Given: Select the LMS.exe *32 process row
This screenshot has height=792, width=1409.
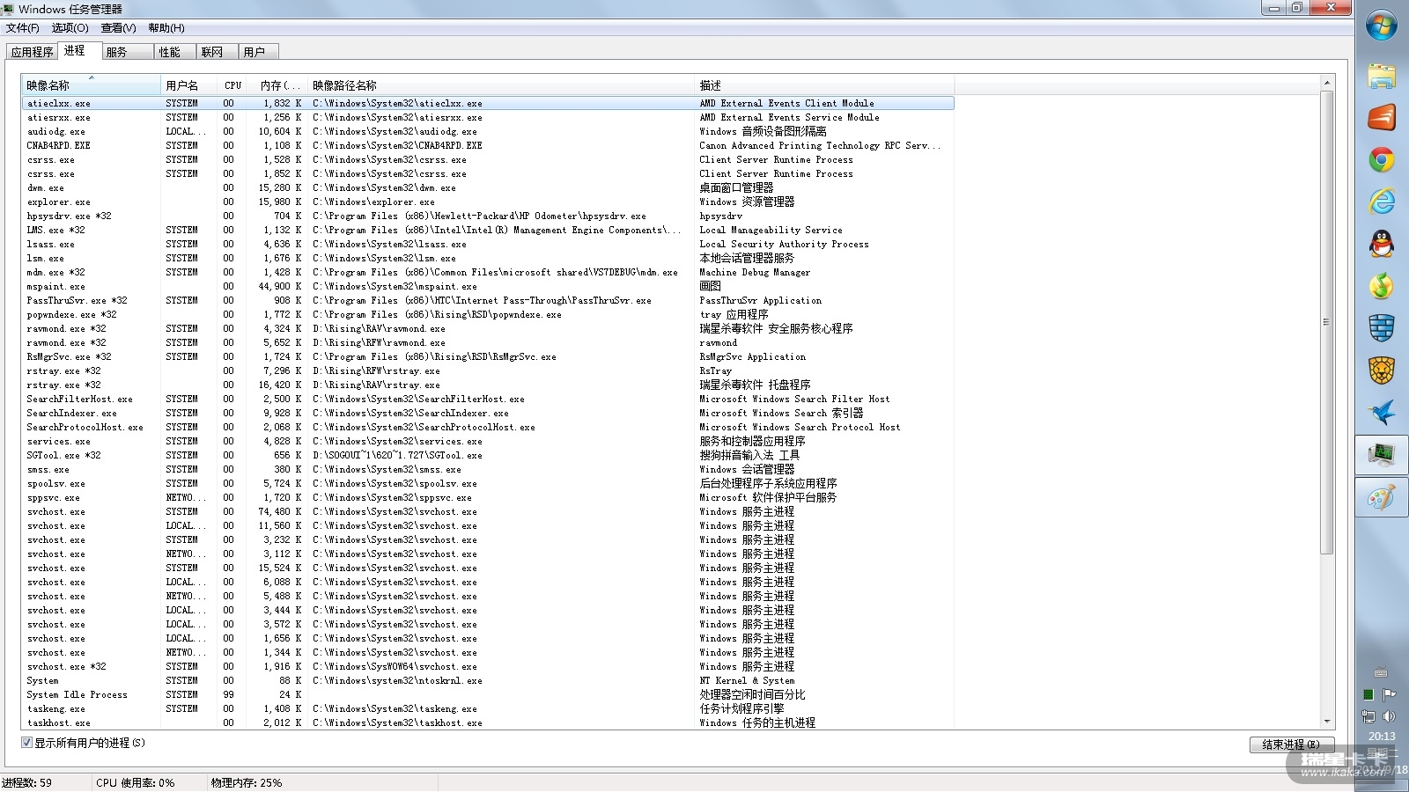Looking at the screenshot, I should 488,230.
